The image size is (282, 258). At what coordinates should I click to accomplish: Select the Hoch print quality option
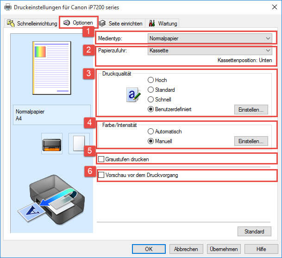click(157, 80)
